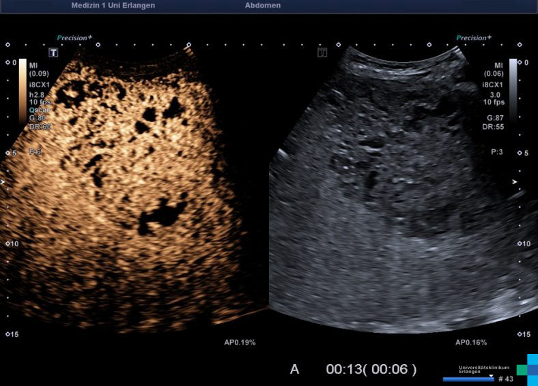Click the blue cine progress bar

click(x=468, y=379)
